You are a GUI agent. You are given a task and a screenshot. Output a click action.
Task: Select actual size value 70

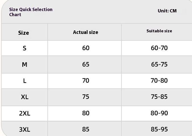86,81
